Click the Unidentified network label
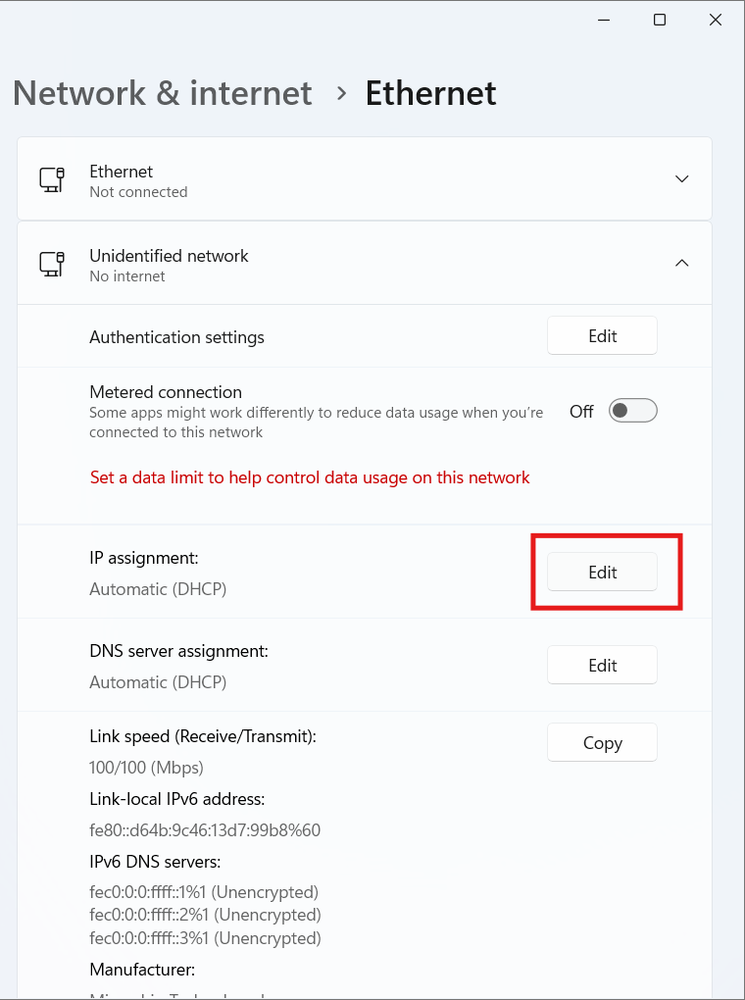745x1000 pixels. pyautogui.click(x=169, y=256)
